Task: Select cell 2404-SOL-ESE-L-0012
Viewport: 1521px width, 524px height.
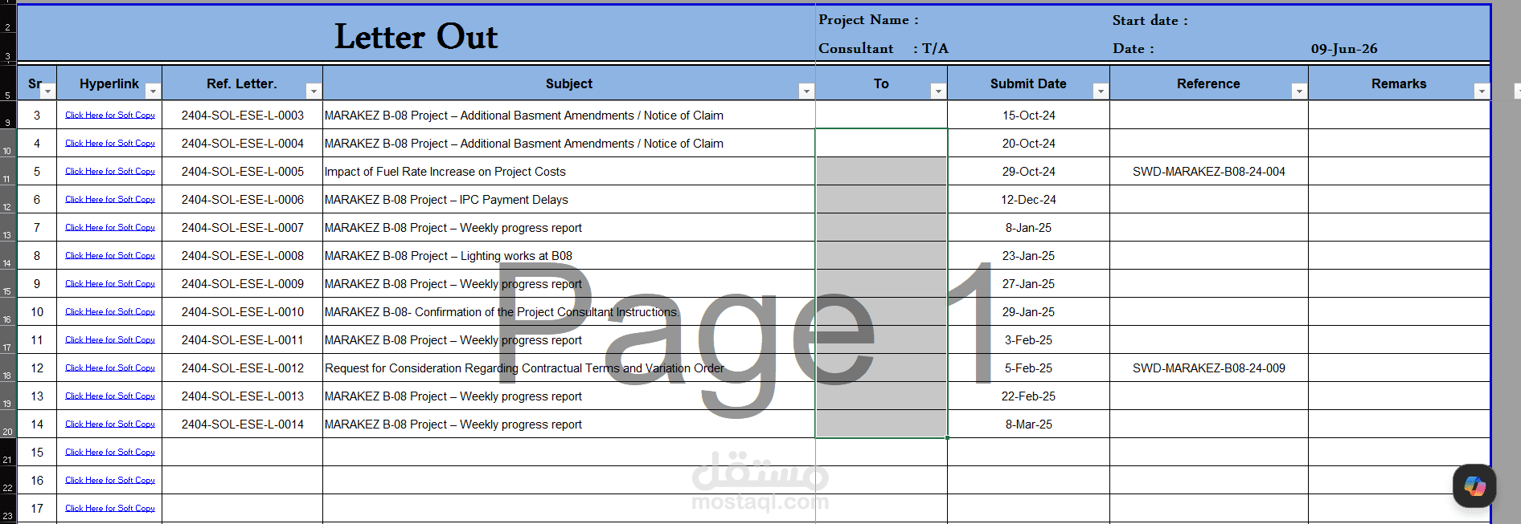Action: pos(243,368)
